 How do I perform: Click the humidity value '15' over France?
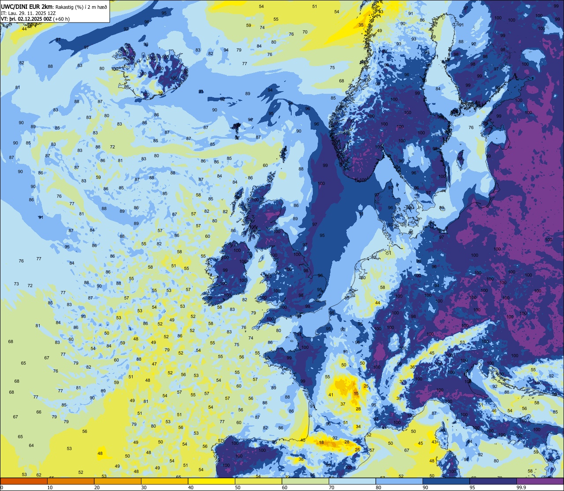click(356, 394)
